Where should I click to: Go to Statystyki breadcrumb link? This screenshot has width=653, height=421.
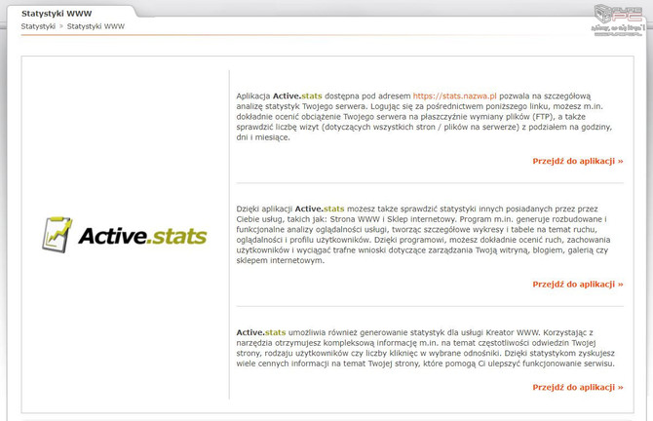coord(38,26)
